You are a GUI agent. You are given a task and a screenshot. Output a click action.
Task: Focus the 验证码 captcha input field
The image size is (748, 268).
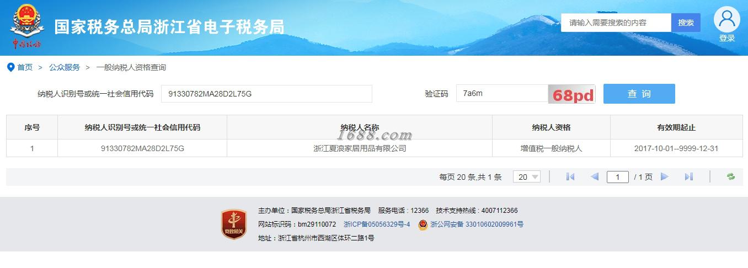point(502,94)
